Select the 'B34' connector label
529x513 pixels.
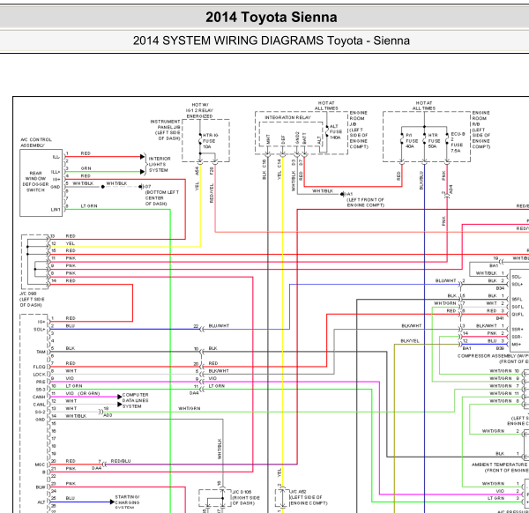click(x=500, y=288)
